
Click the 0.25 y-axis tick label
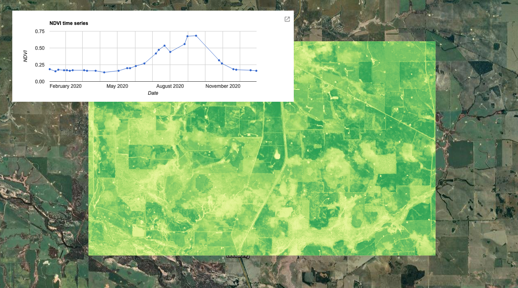(40, 65)
